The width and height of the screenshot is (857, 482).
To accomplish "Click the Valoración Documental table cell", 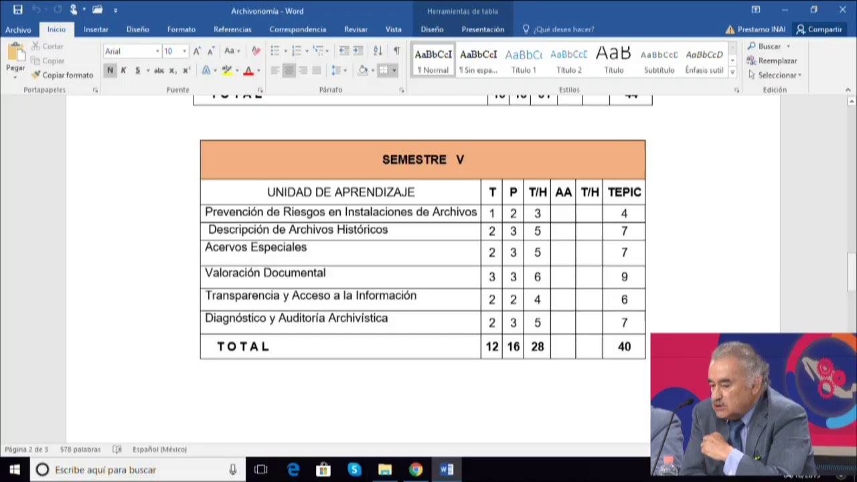I will [x=340, y=276].
